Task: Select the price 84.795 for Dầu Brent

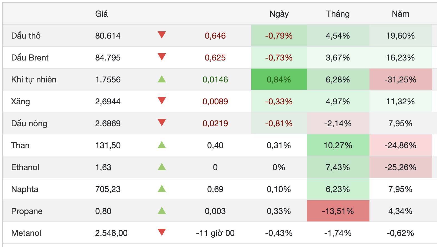Action: pos(108,57)
